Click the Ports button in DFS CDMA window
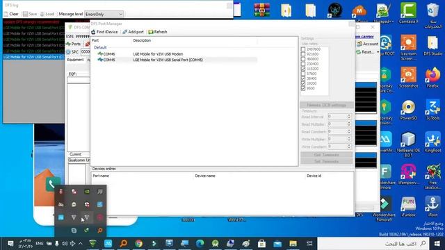The height and width of the screenshot is (250, 445). [74, 44]
